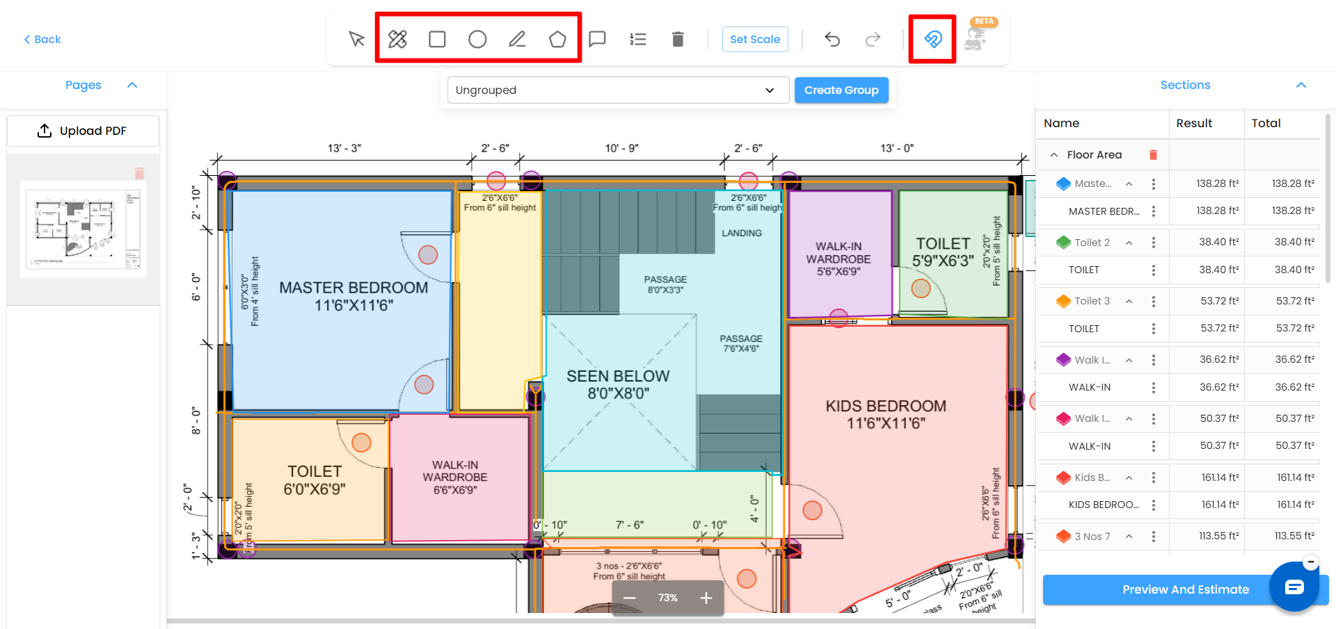Screen dimensions: 1336x629
Task: Undo the last action
Action: pyautogui.click(x=832, y=39)
